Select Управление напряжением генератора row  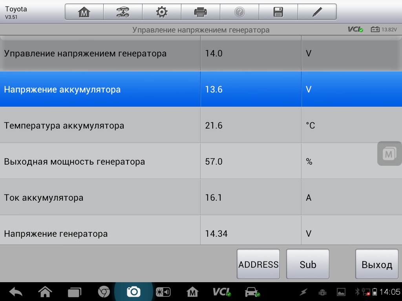[100, 54]
